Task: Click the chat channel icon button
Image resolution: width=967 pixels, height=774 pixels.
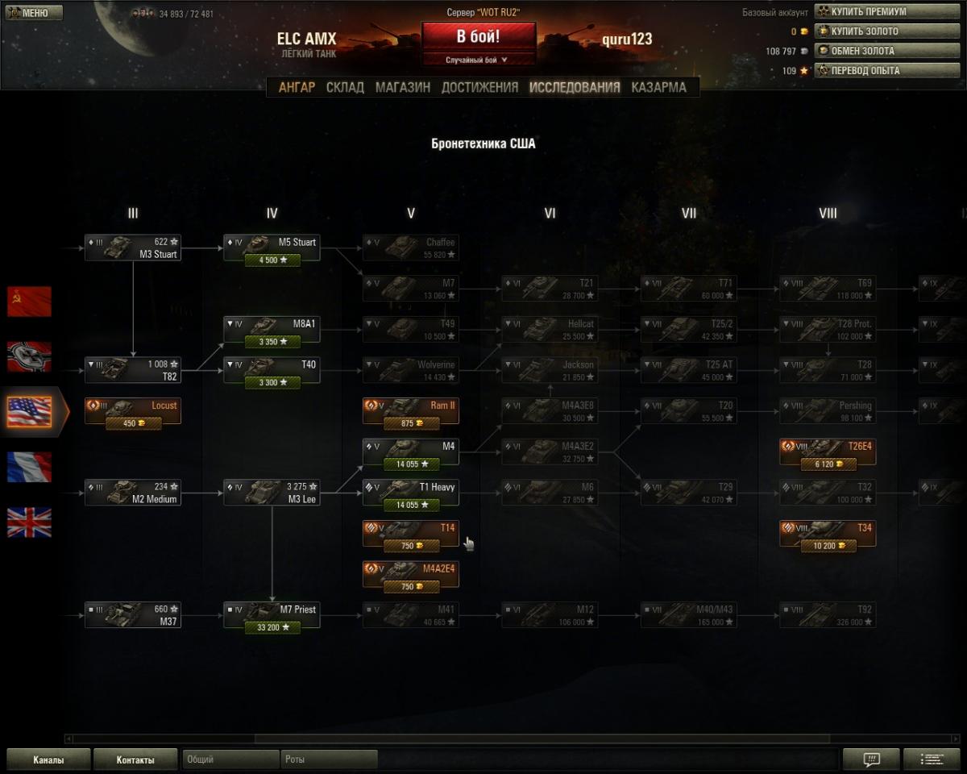Action: click(871, 759)
